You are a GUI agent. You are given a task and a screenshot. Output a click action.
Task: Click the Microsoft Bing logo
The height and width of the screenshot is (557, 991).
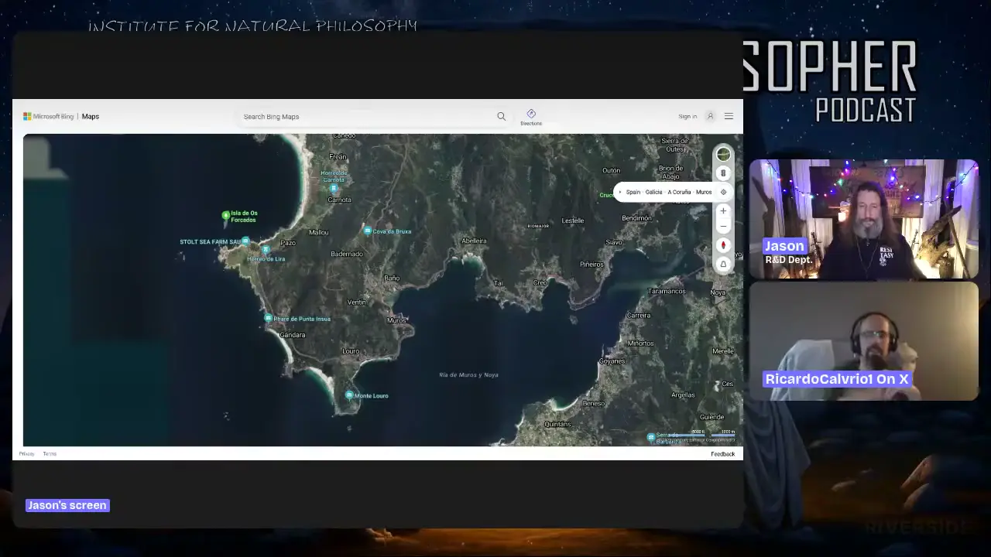click(48, 117)
